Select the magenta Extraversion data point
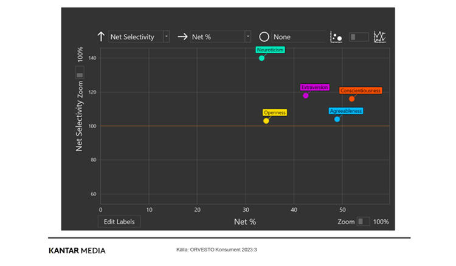Viewport: 456px width, 266px height. [306, 95]
